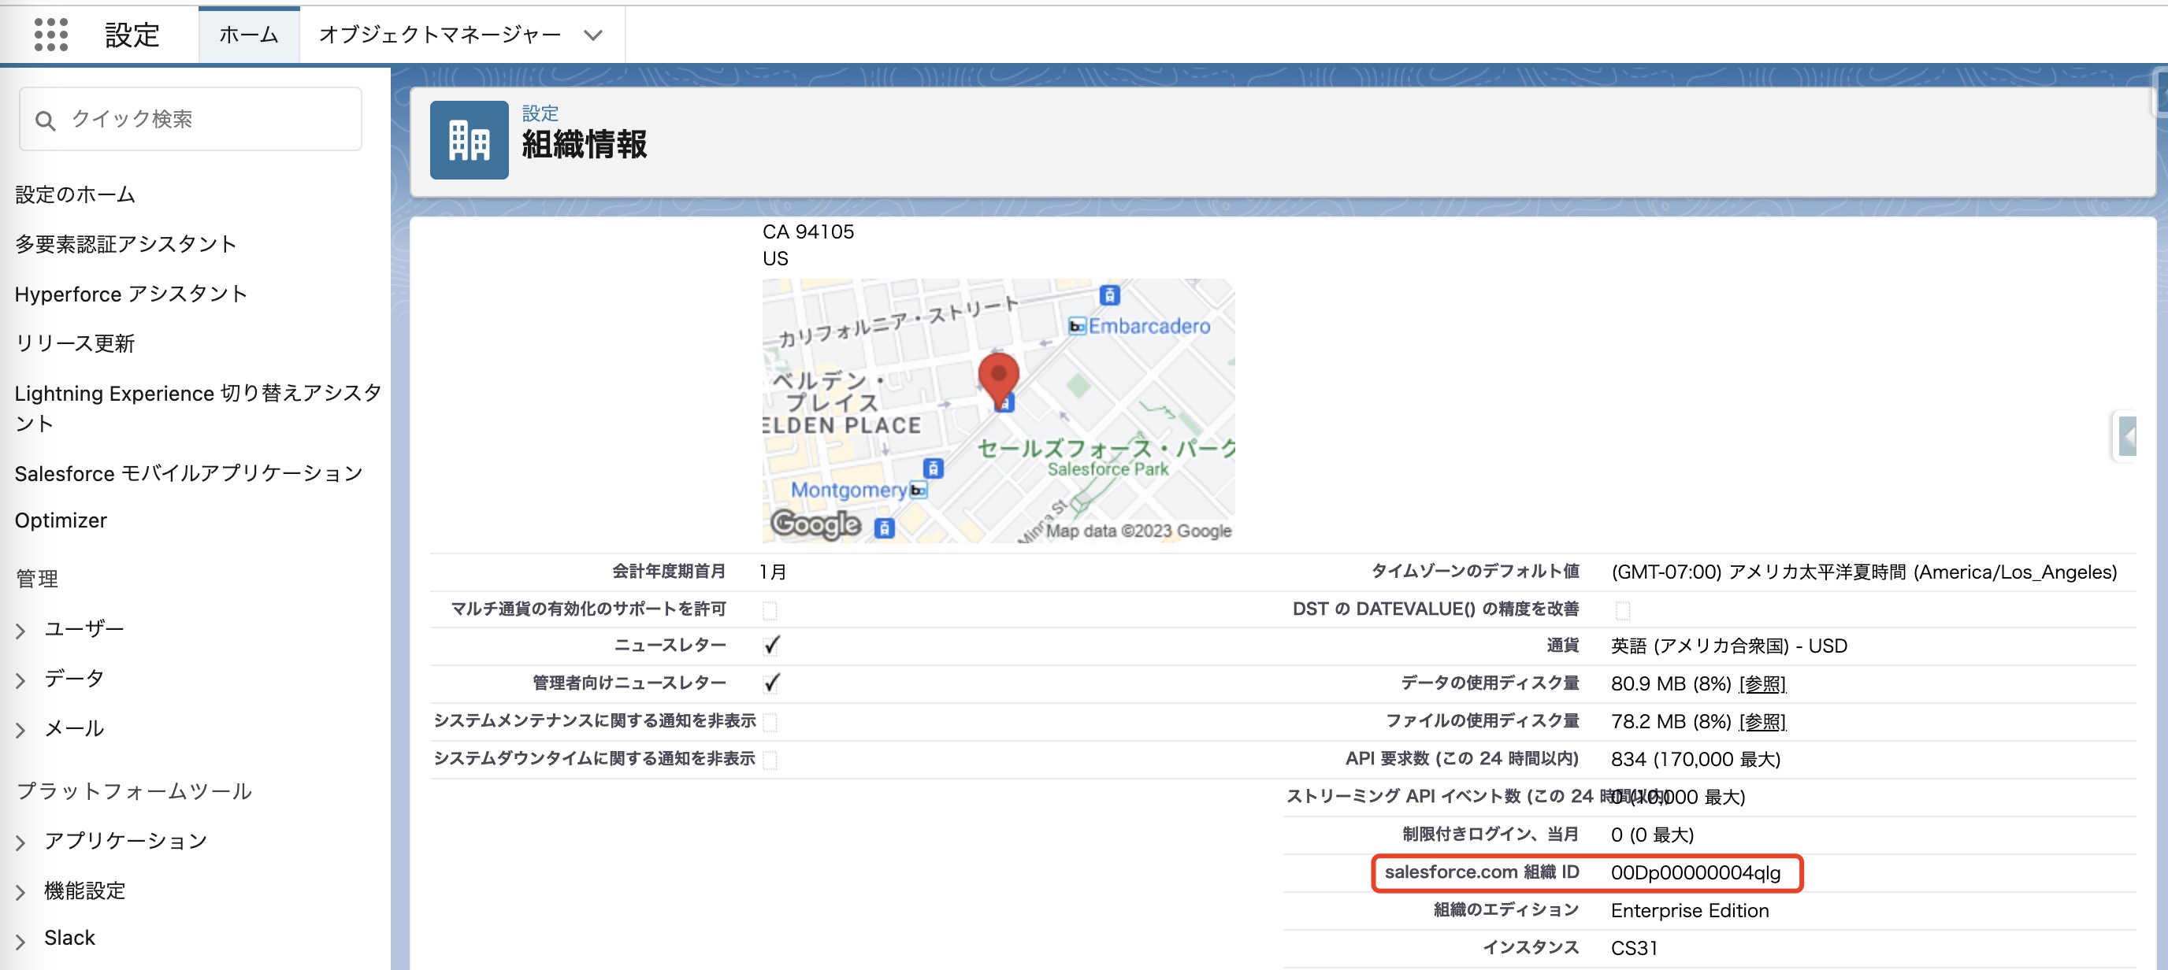
Task: Click the search magnifier icon in クイック検索
Action: click(x=46, y=120)
